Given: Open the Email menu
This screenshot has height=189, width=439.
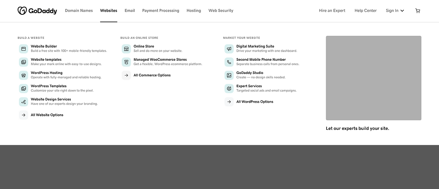Looking at the screenshot, I should point(130,11).
